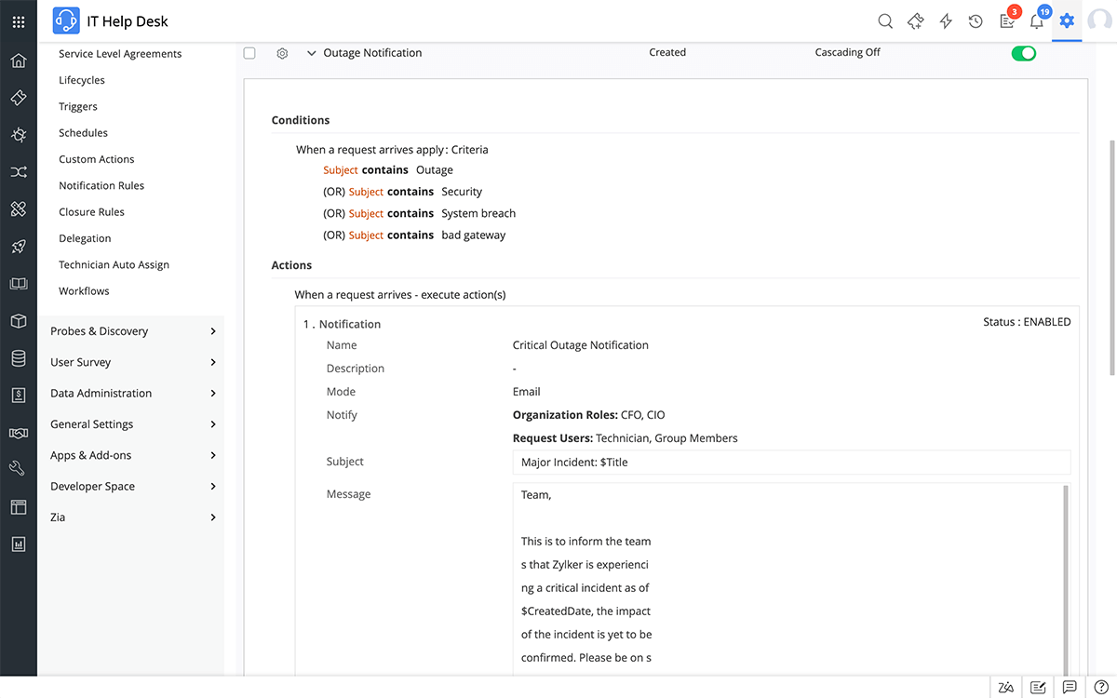Open the quick actions lightning icon

946,21
